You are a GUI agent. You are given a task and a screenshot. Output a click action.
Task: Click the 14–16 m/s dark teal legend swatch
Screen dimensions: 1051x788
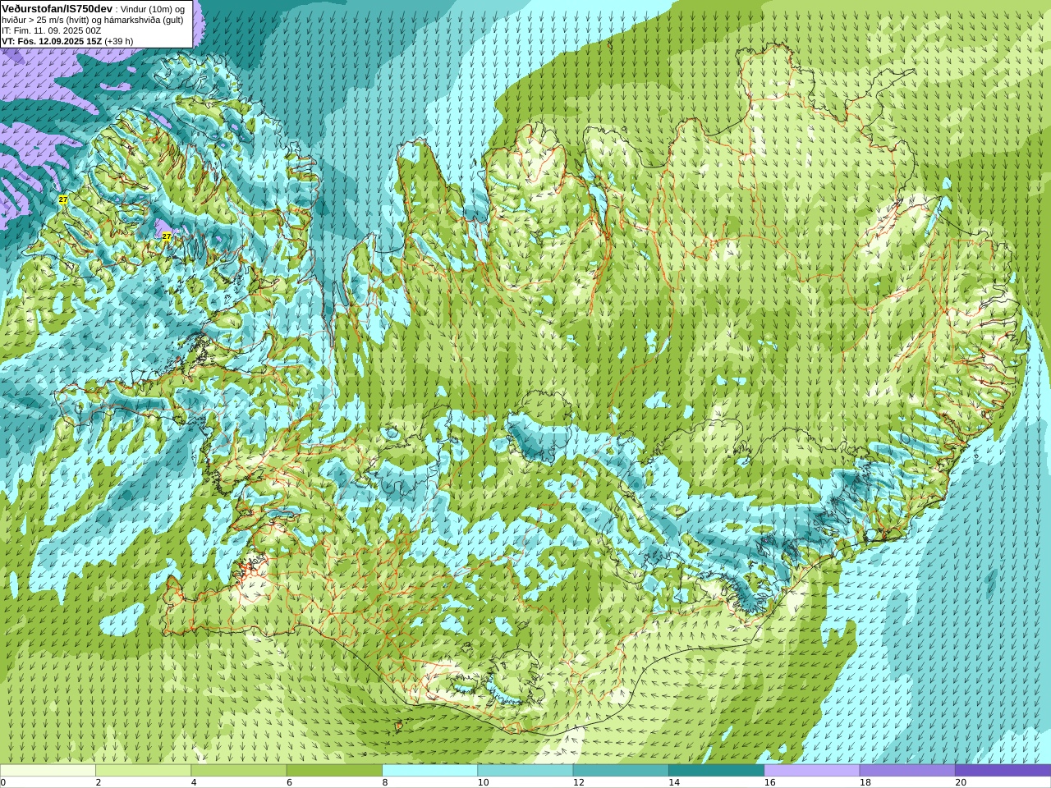716,771
